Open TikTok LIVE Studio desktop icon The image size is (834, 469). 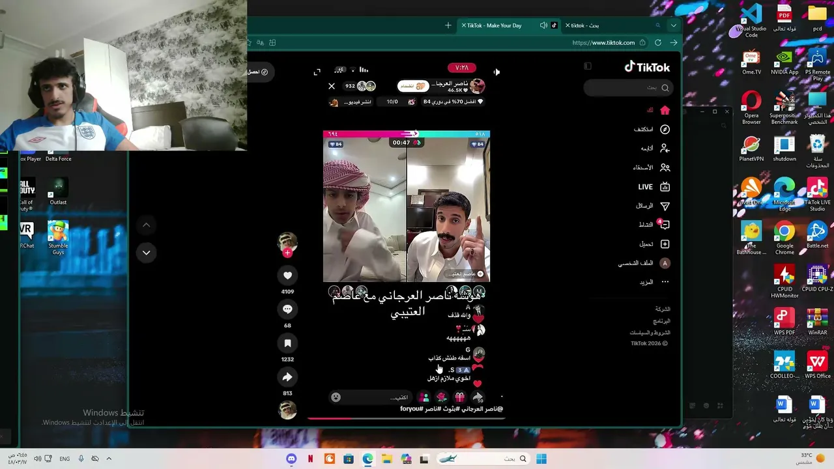(x=817, y=195)
